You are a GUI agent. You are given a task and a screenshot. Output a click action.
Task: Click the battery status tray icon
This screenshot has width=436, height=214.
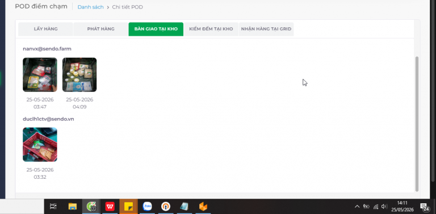[367, 207]
